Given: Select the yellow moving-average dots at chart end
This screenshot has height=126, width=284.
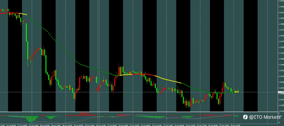Looking at the screenshot, I should [236, 92].
